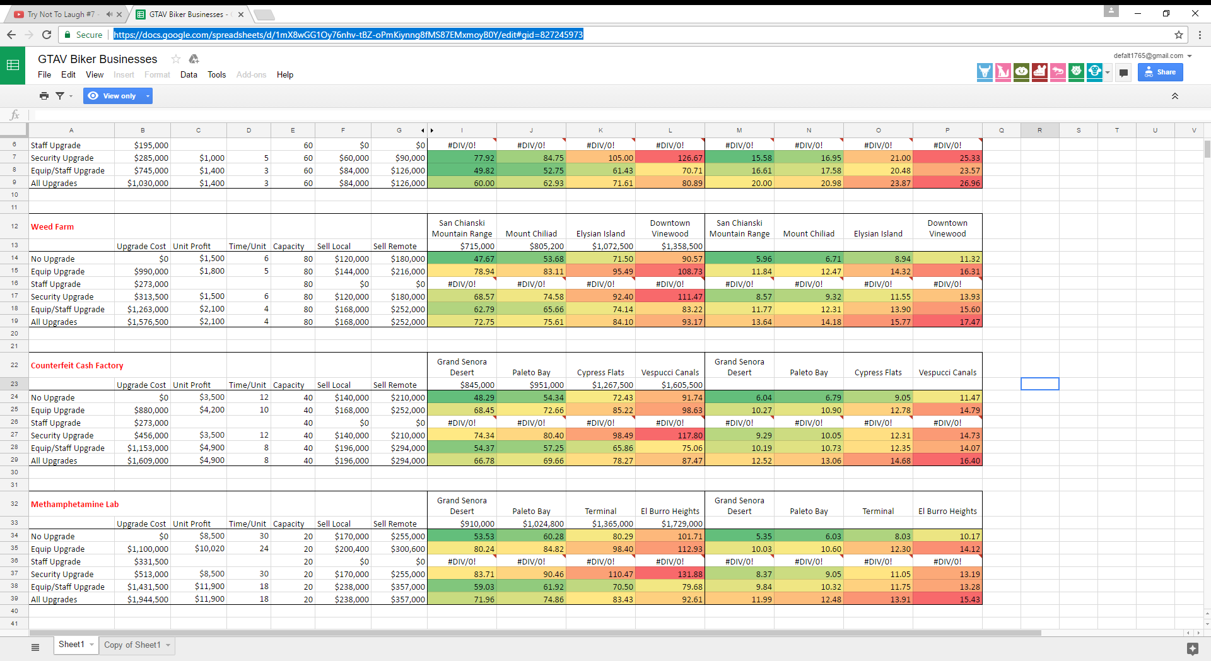Select the Counterfeit Cash Factory heading cell
The image size is (1211, 661).
click(71, 365)
